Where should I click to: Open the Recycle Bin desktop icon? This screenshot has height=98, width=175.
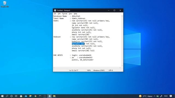(x=5, y=4)
